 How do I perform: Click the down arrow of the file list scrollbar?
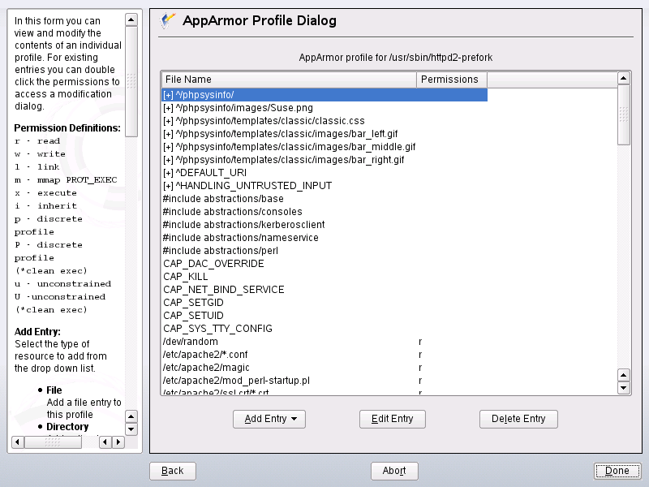point(624,388)
